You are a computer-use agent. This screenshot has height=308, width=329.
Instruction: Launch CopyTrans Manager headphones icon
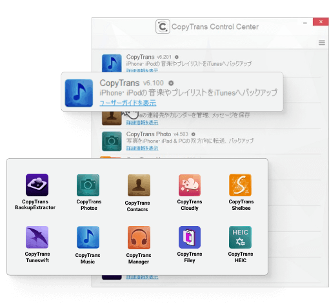point(139,238)
